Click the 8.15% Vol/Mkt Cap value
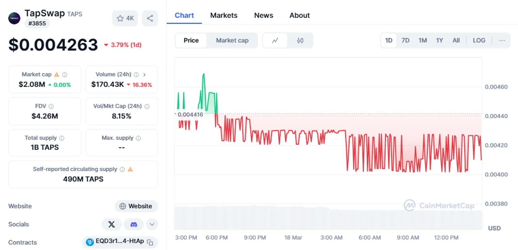518x250 pixels. click(121, 116)
